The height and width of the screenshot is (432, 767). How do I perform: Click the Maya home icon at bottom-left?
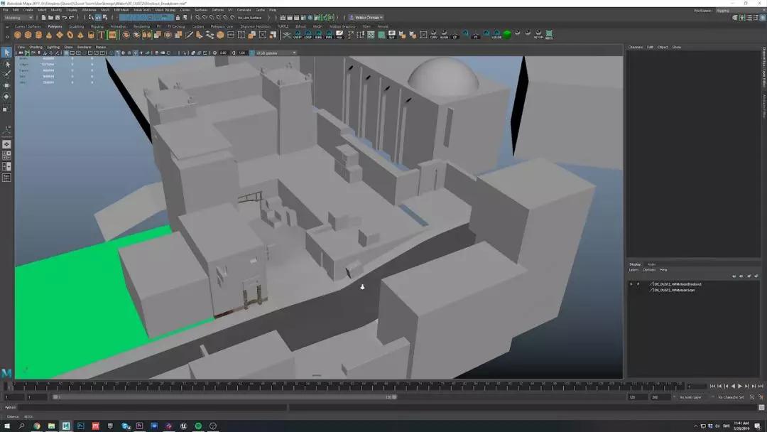tap(6, 373)
